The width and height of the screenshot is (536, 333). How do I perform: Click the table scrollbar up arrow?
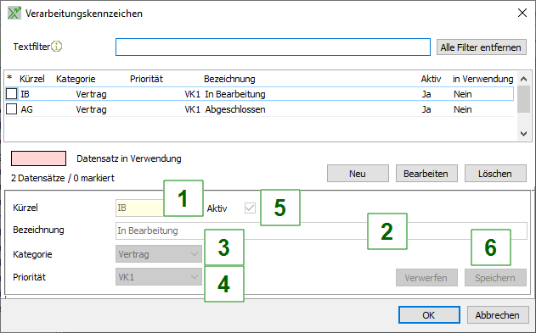click(x=523, y=79)
